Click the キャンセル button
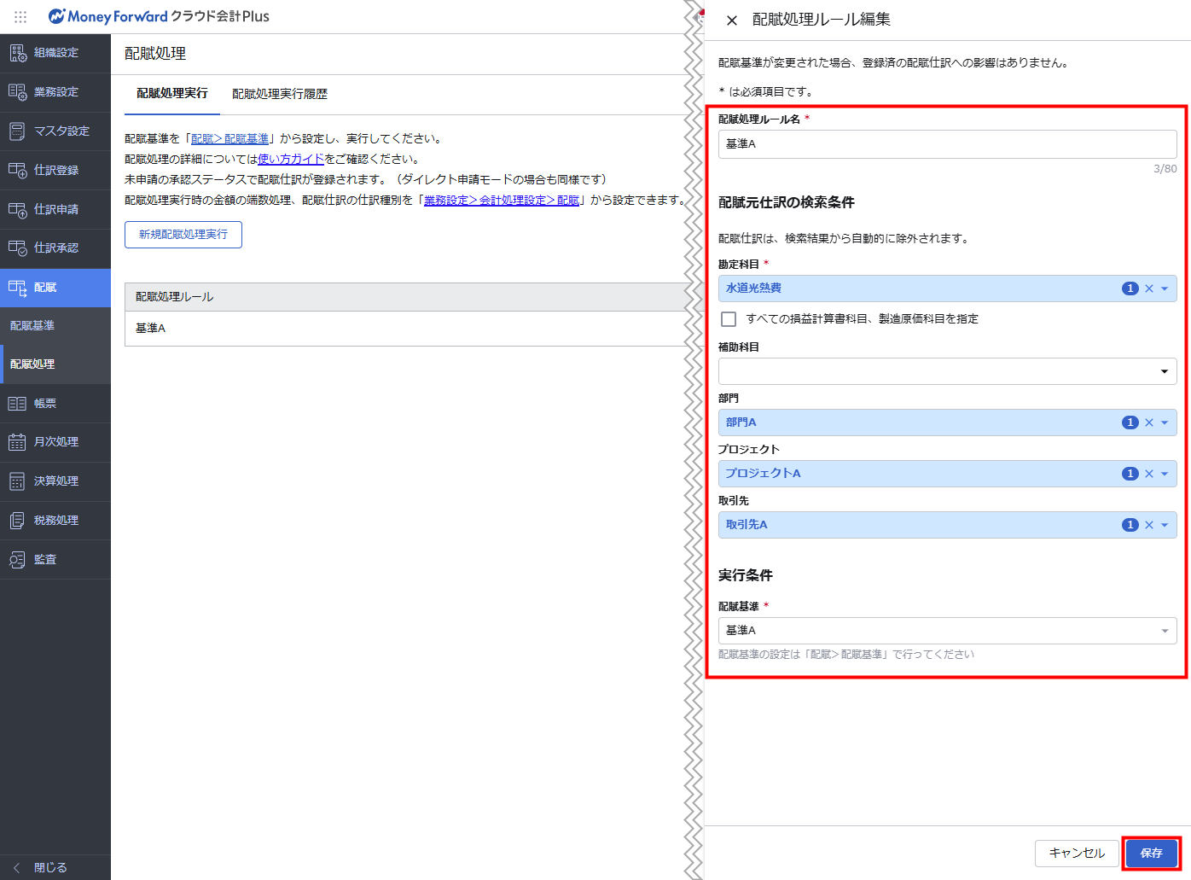The height and width of the screenshot is (880, 1191). (1077, 854)
